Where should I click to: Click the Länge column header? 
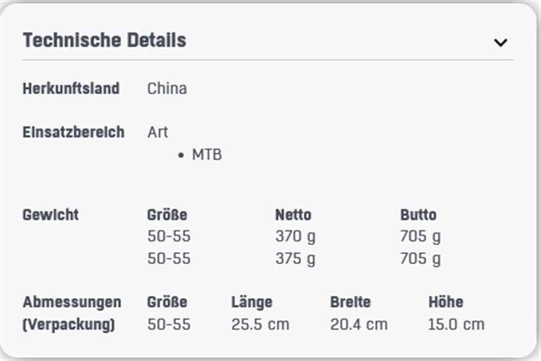coord(252,302)
